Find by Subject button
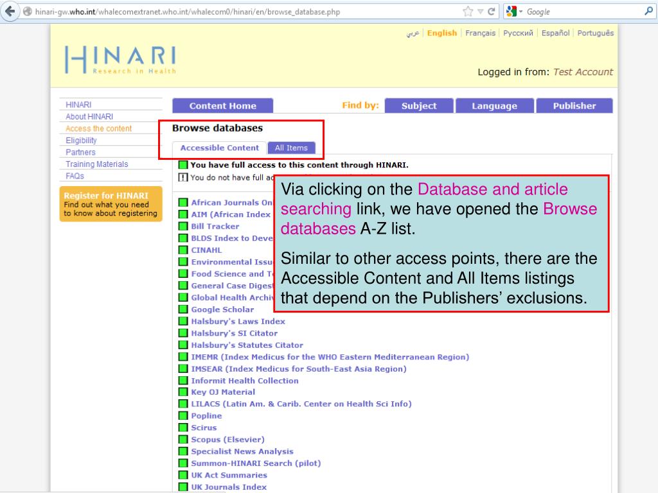Screen dimensions: 658x493 click(419, 106)
